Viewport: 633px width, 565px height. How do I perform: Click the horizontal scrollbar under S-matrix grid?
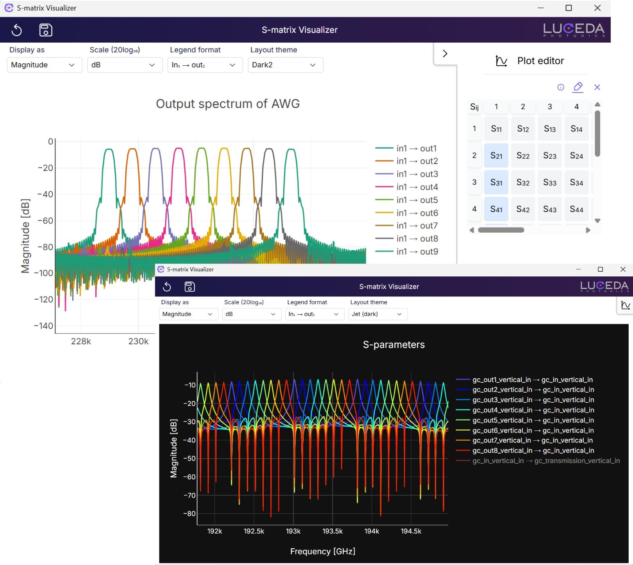501,230
